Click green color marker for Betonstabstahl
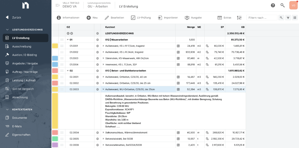Viewport: 299px width, 148px height. pos(55,139)
